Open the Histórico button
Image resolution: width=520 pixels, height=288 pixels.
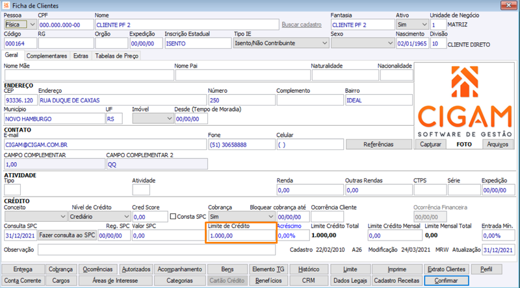309,269
